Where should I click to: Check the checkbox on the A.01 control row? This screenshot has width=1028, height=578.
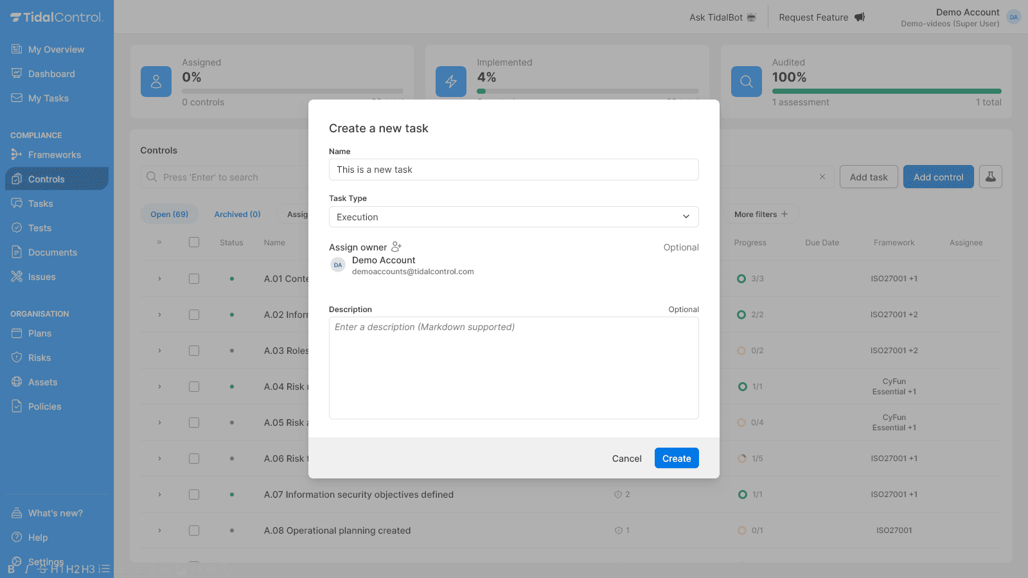pyautogui.click(x=194, y=278)
